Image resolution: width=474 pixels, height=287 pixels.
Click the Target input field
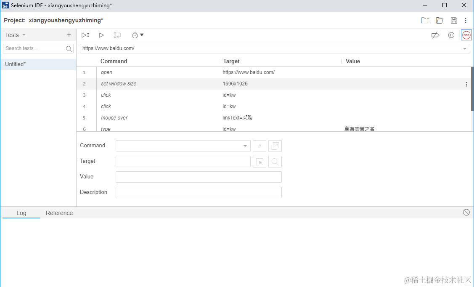pyautogui.click(x=183, y=162)
